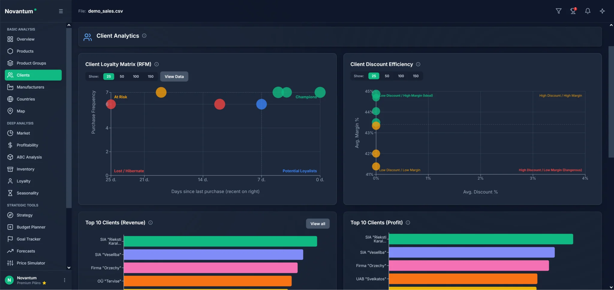Click info icon next to Client Discount Efficiency

tap(418, 64)
